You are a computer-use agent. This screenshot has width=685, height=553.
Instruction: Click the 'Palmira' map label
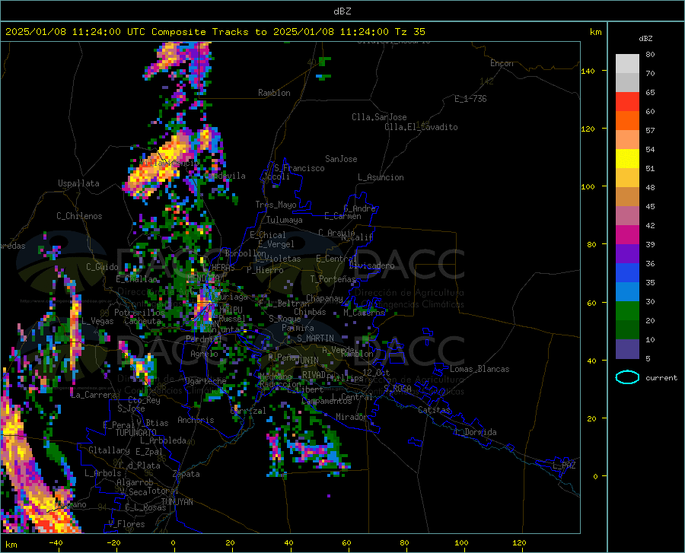click(298, 328)
